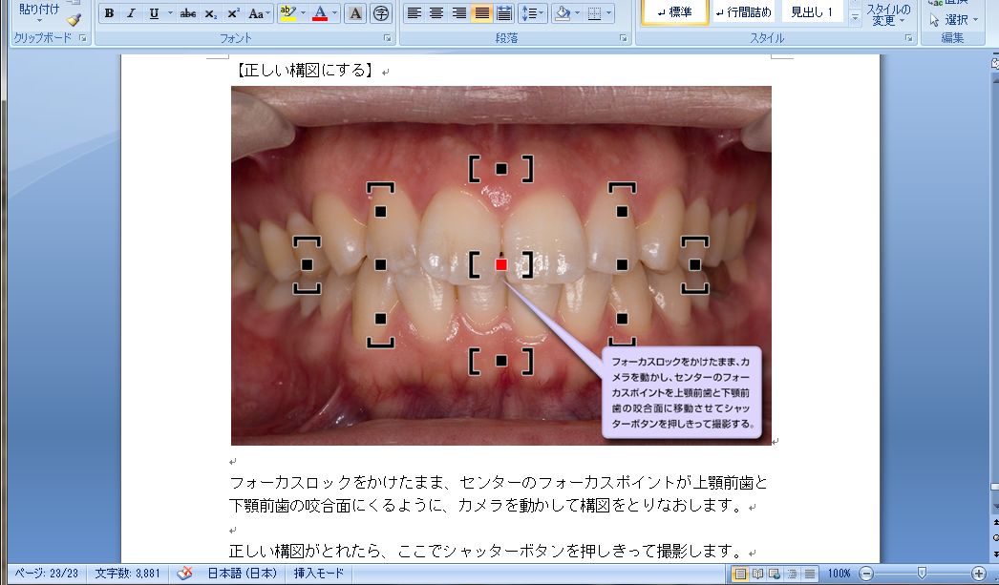This screenshot has width=999, height=585.
Task: Click the paragraph shading paint bucket
Action: 562,13
